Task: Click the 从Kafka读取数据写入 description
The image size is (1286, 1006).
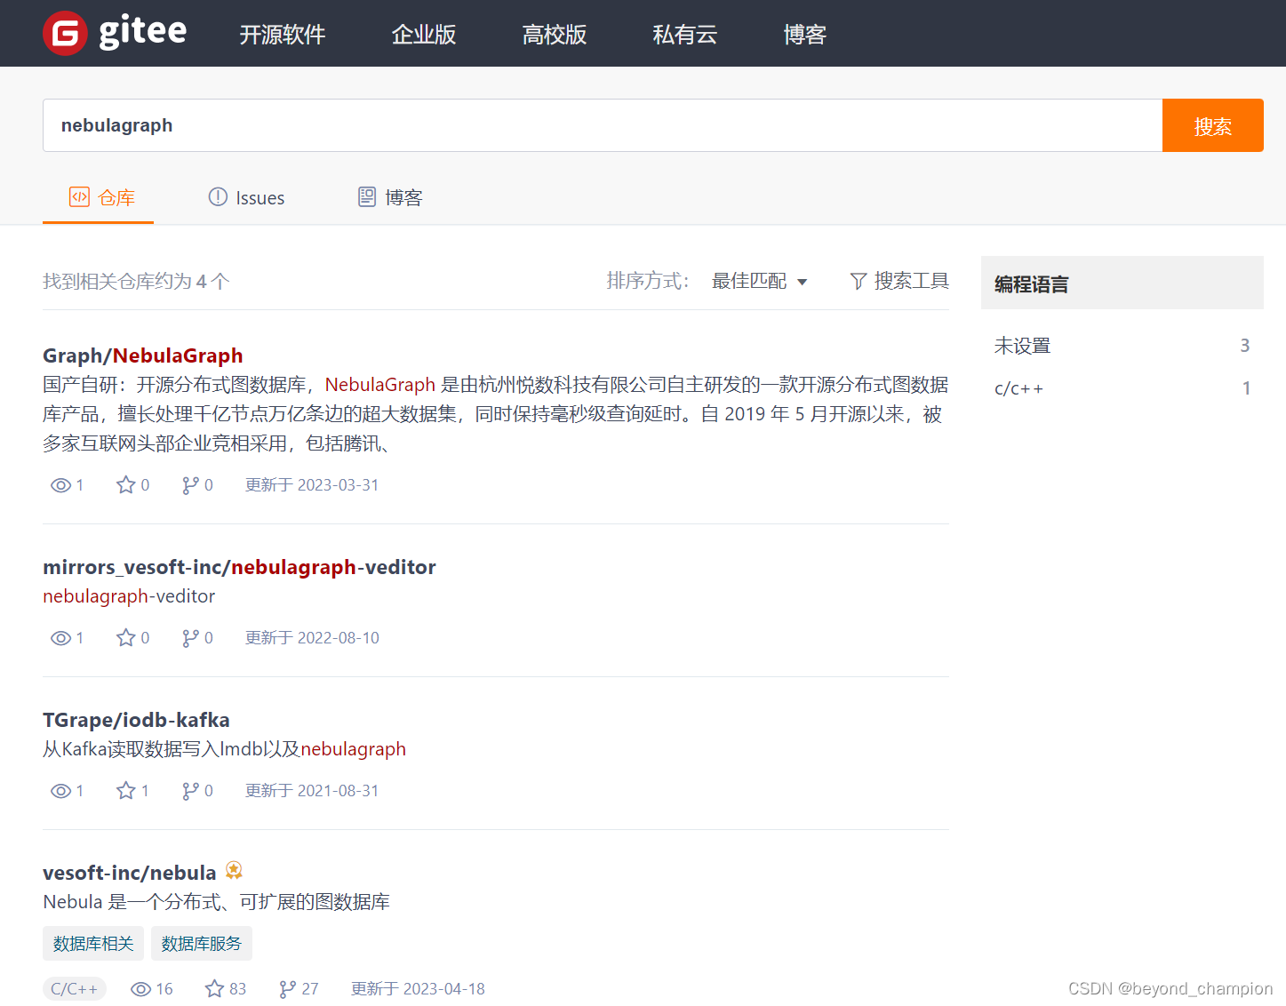Action: tap(224, 749)
